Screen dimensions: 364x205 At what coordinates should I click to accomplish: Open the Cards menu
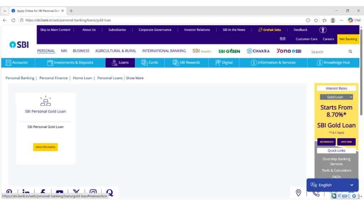tap(150, 63)
